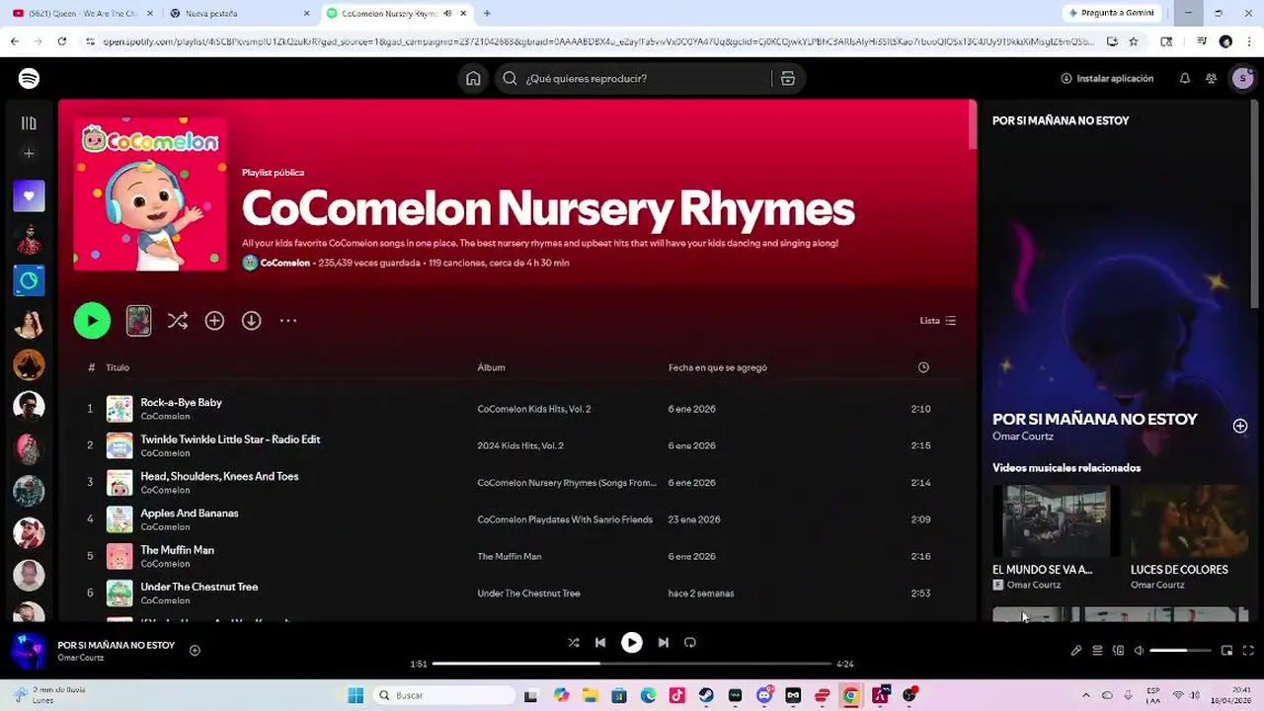The width and height of the screenshot is (1264, 711).
Task: Click the Spotify logo home icon
Action: 29,78
